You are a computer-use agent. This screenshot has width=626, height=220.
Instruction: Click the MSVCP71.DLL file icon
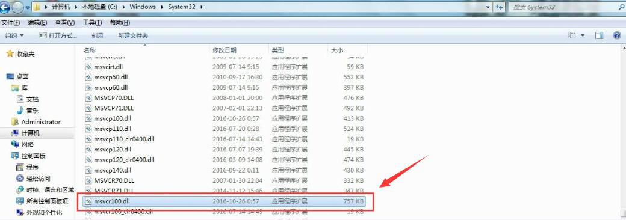88,108
